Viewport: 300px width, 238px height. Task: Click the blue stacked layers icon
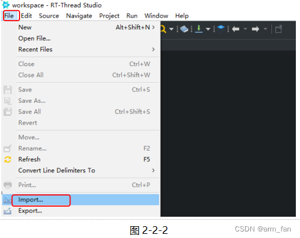point(221,29)
